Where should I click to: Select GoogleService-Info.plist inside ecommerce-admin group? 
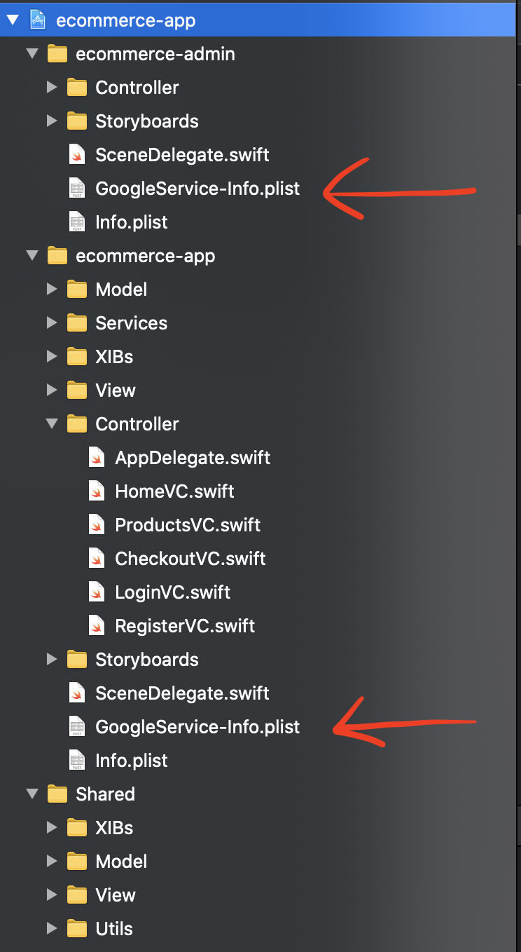(197, 189)
